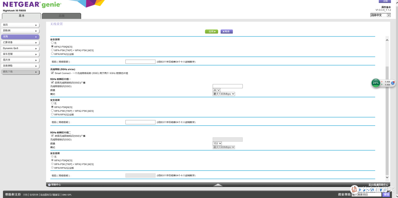Viewport: 398px width, 198px height.
Task: Click the arrow icon on 访客网络 item
Action: pyautogui.click(x=36, y=66)
